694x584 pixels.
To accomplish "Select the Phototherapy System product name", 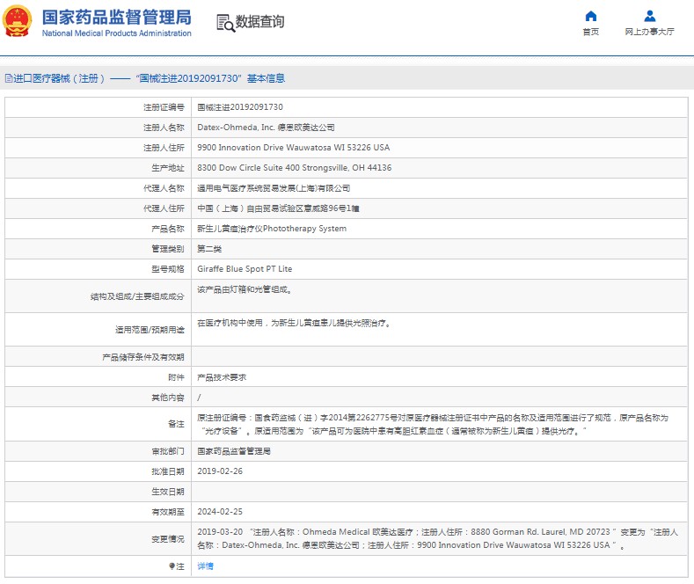I will click(x=272, y=229).
